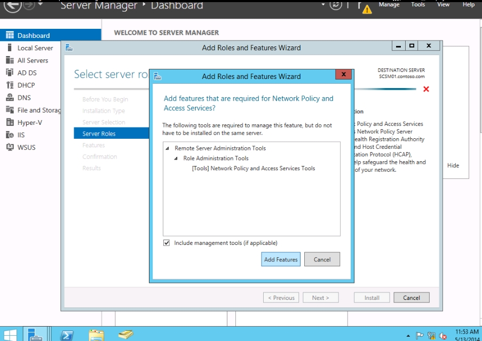Click the DNS role icon

point(10,97)
